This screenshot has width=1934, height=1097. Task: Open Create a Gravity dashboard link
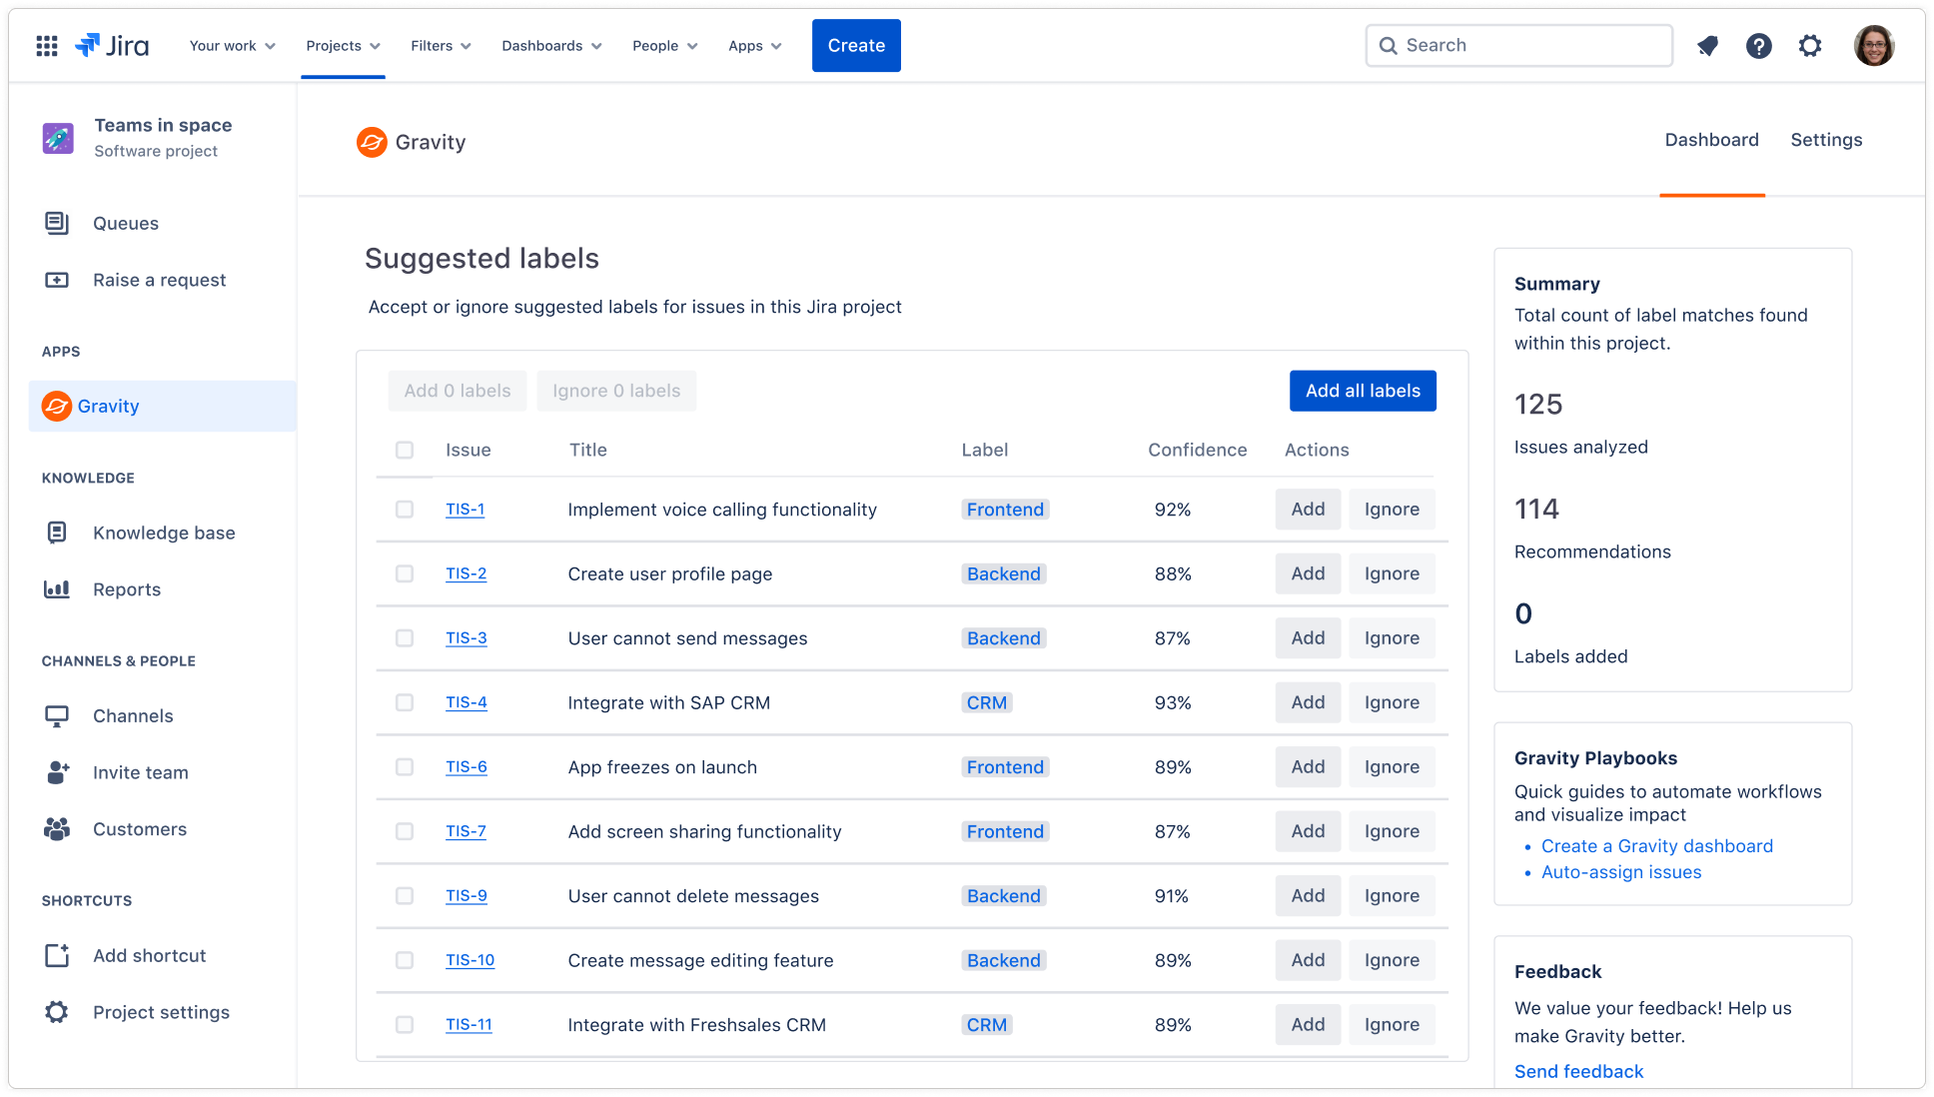[1656, 846]
